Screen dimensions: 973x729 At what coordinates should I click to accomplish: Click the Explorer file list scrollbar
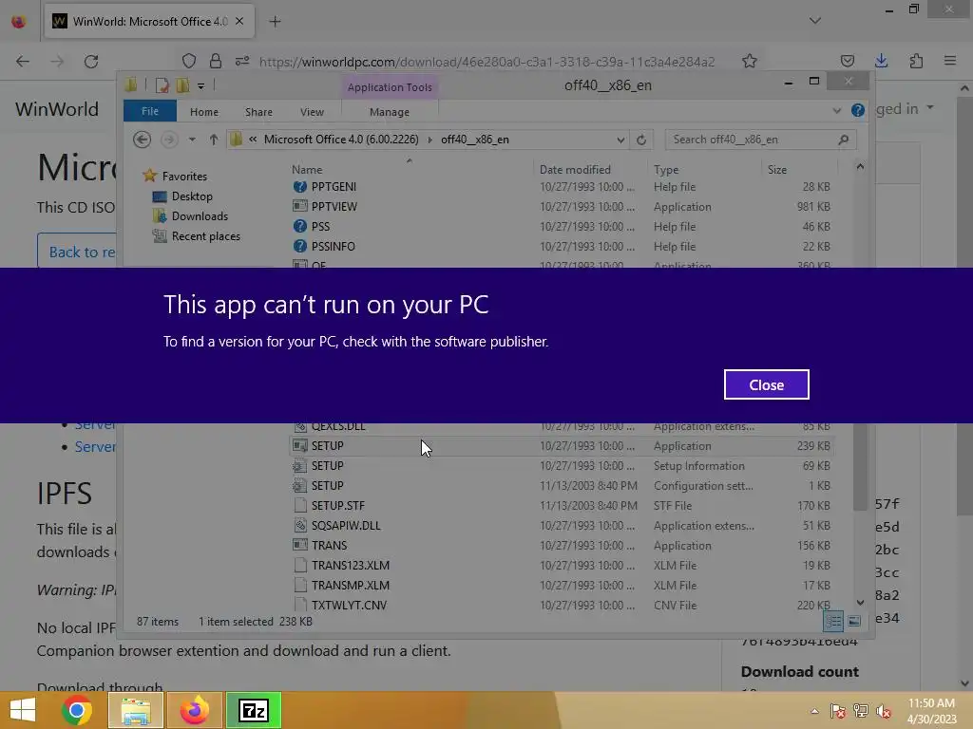click(x=860, y=465)
